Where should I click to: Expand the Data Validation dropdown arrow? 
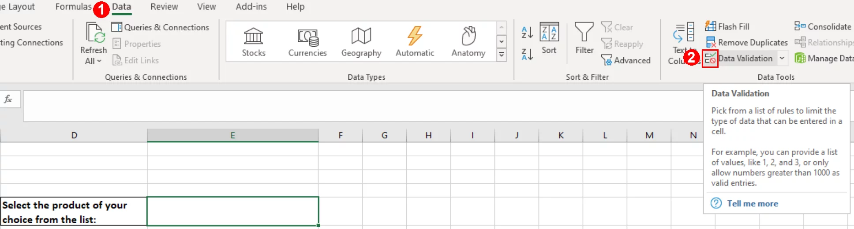pos(782,58)
